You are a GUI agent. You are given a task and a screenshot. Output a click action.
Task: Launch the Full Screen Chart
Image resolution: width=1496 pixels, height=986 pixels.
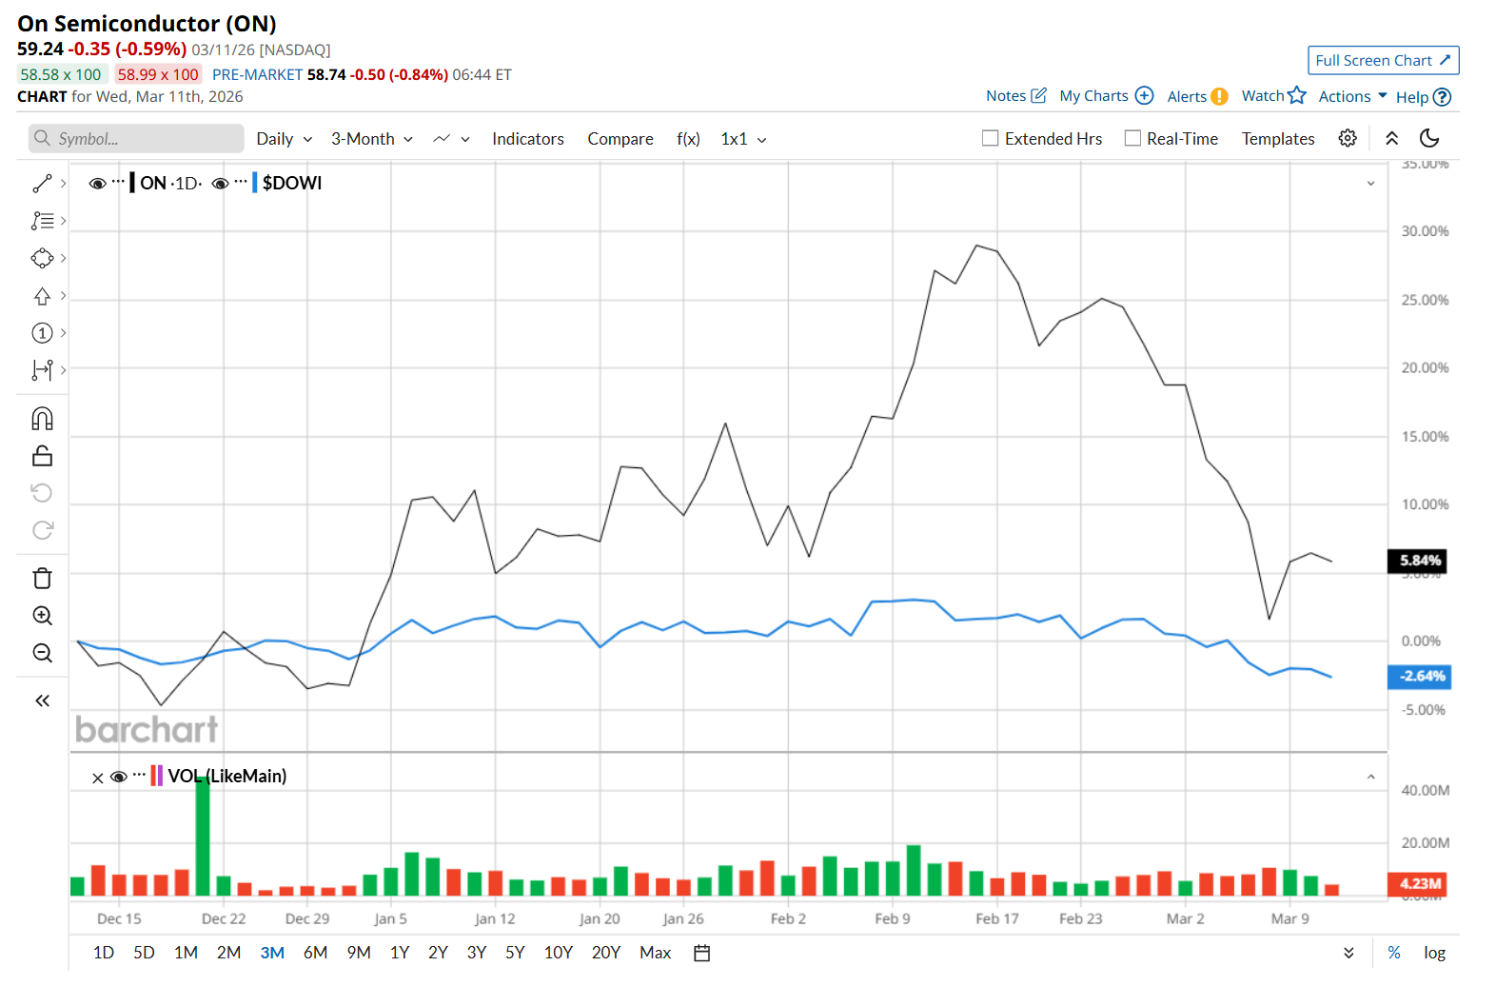1383,60
